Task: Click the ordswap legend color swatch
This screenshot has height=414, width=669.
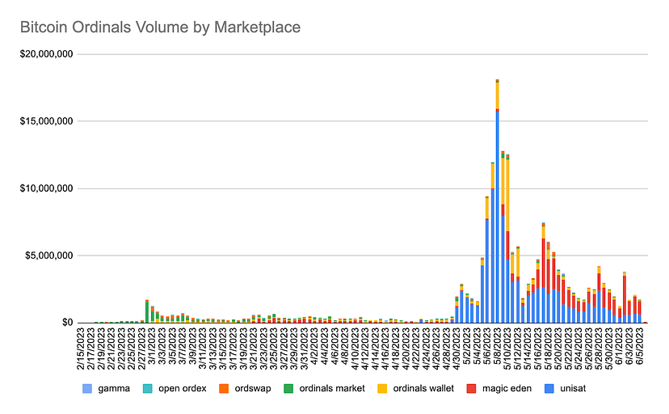Action: pos(224,389)
